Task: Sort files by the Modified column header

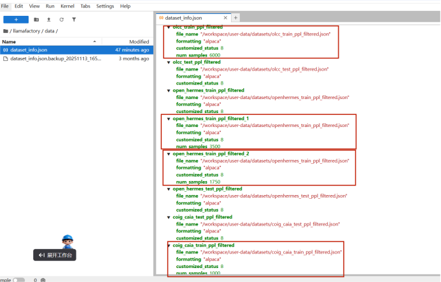Action: (x=138, y=41)
